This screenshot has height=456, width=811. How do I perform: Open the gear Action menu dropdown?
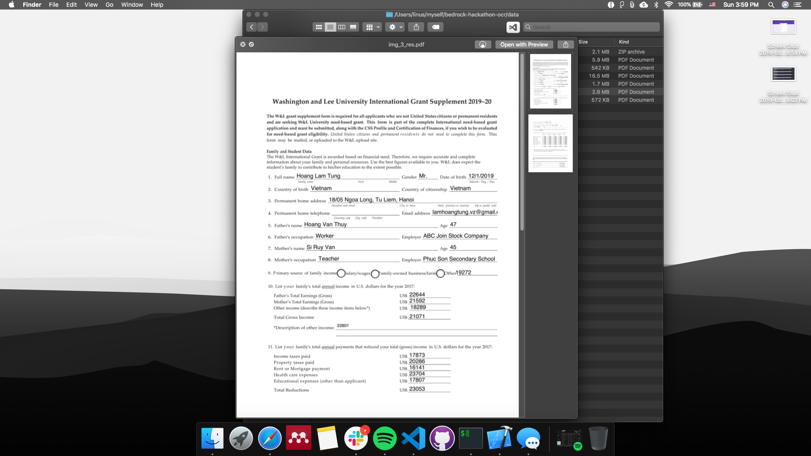pyautogui.click(x=396, y=27)
